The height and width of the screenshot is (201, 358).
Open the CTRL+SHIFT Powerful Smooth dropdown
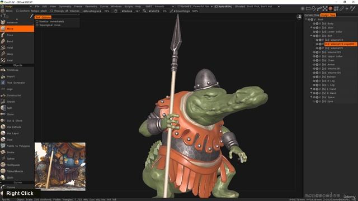click(195, 7)
